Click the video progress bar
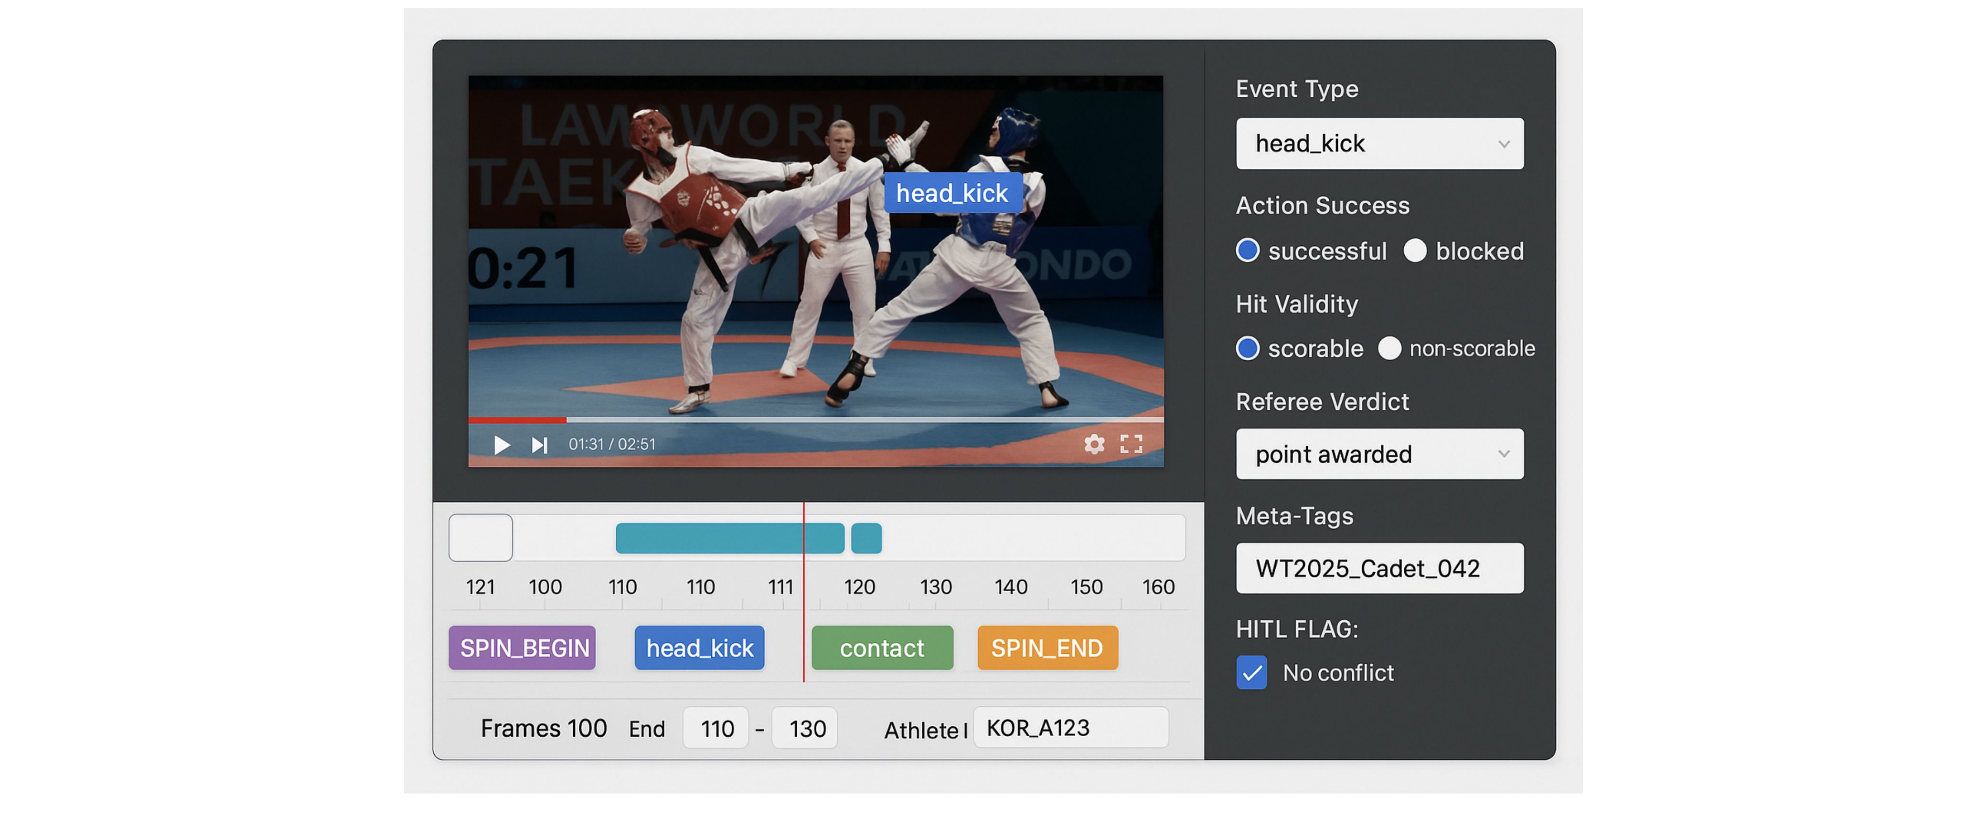Viewport: 1987px width, 836px height. (x=815, y=420)
